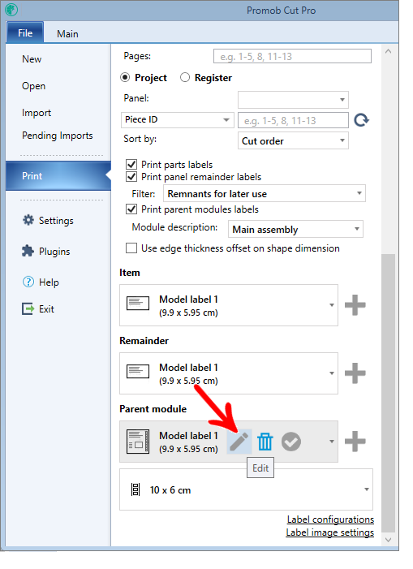Click the Edit pencil icon in Parent module
This screenshot has width=413, height=569.
click(x=239, y=442)
